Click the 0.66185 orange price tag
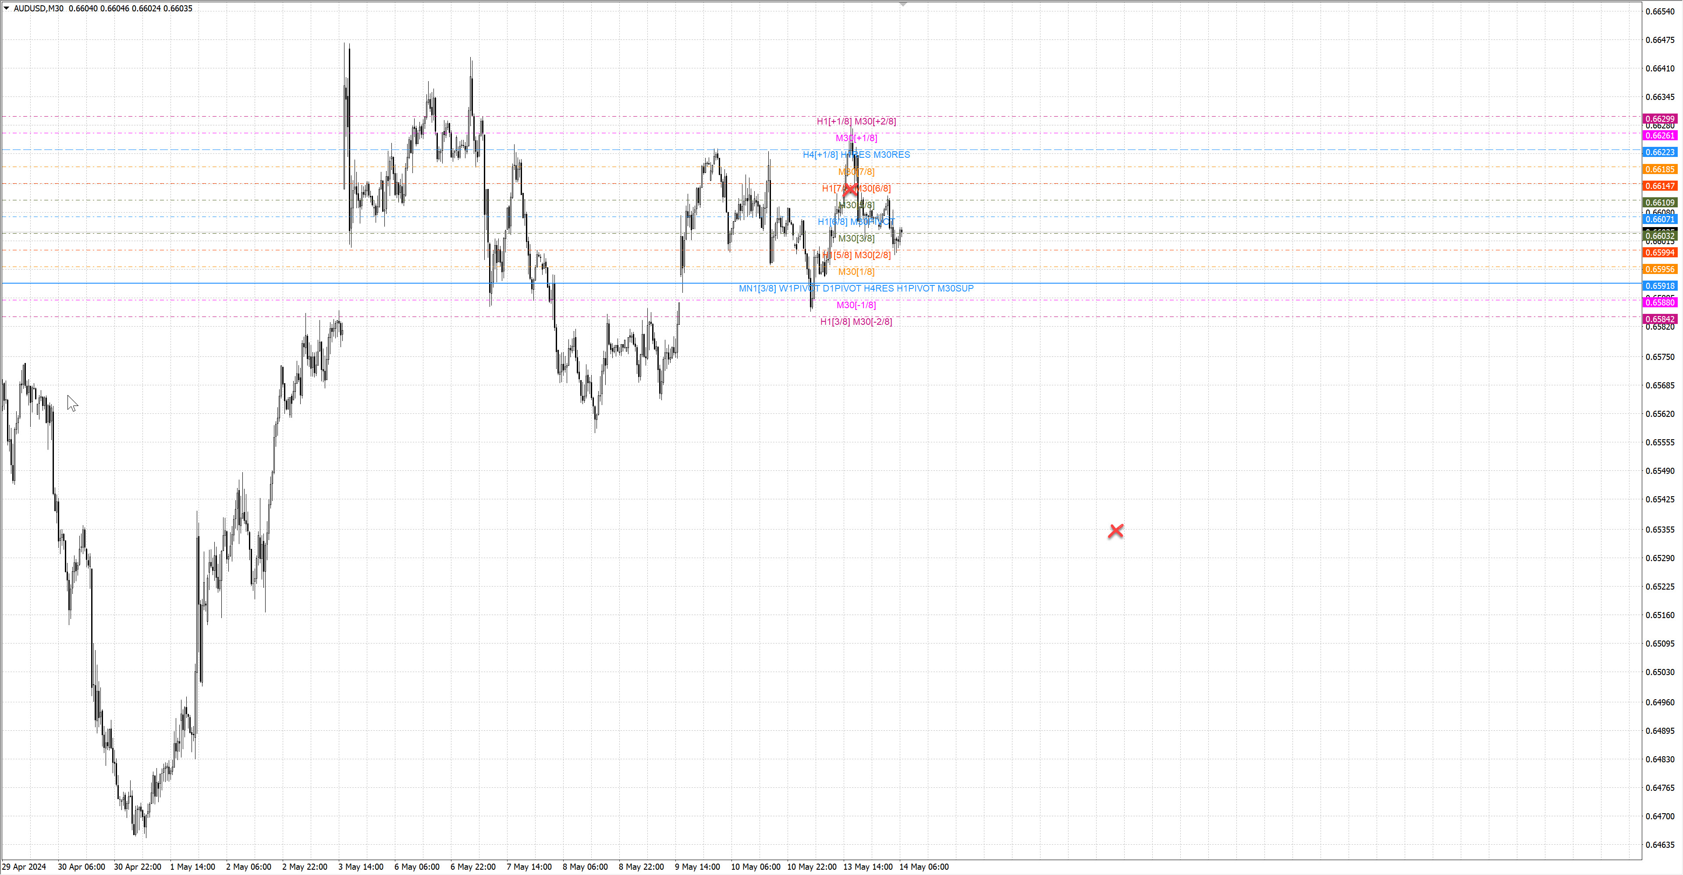1683x875 pixels. (x=1659, y=169)
